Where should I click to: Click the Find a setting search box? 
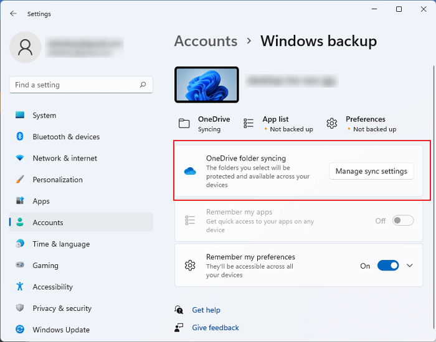coord(75,85)
